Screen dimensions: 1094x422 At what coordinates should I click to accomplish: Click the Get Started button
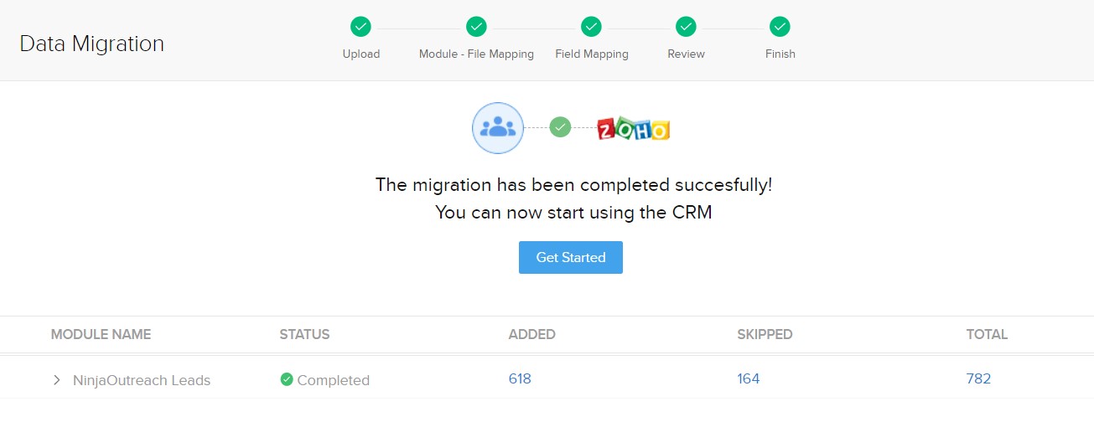pyautogui.click(x=571, y=257)
